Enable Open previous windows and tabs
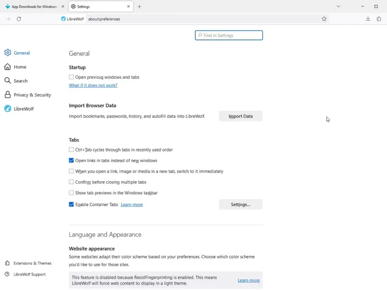Image resolution: width=387 pixels, height=290 pixels. [x=72, y=77]
